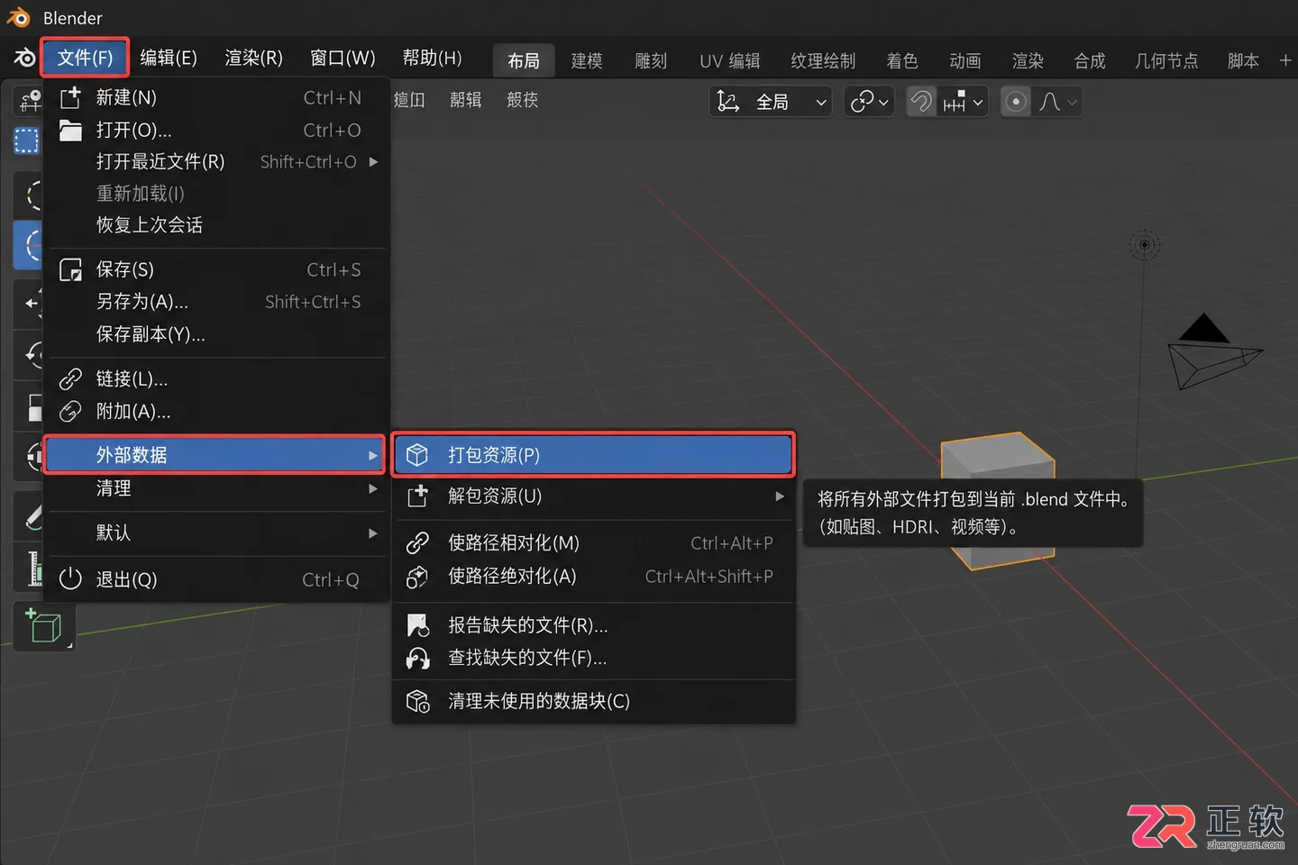Click the purge icon beside 清理未使用的数据块(C)
Viewport: 1298px width, 865px height.
point(417,701)
